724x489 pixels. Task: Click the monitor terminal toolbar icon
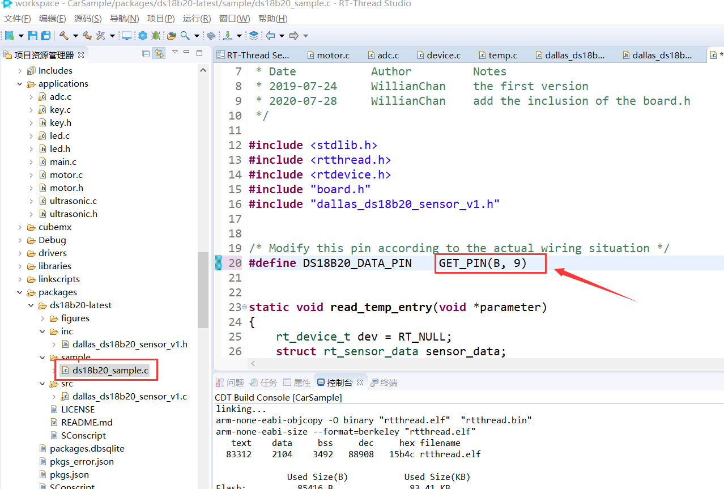click(127, 36)
